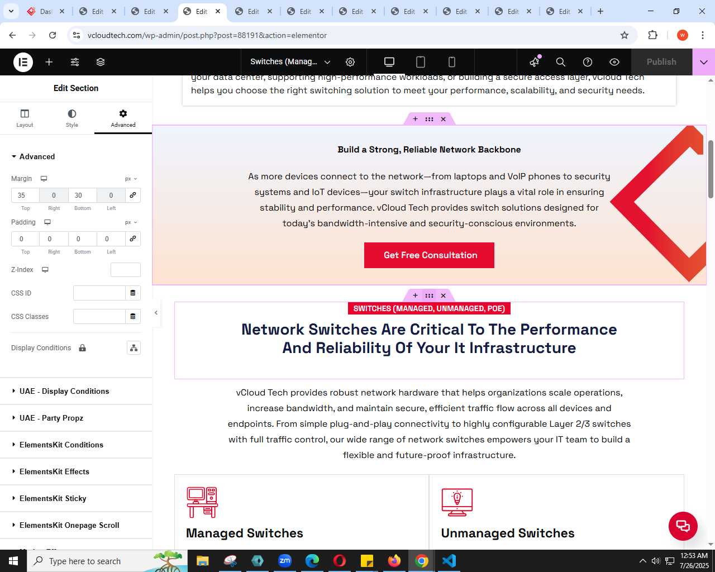Select the Advanced tab
The height and width of the screenshot is (572, 715).
click(123, 118)
